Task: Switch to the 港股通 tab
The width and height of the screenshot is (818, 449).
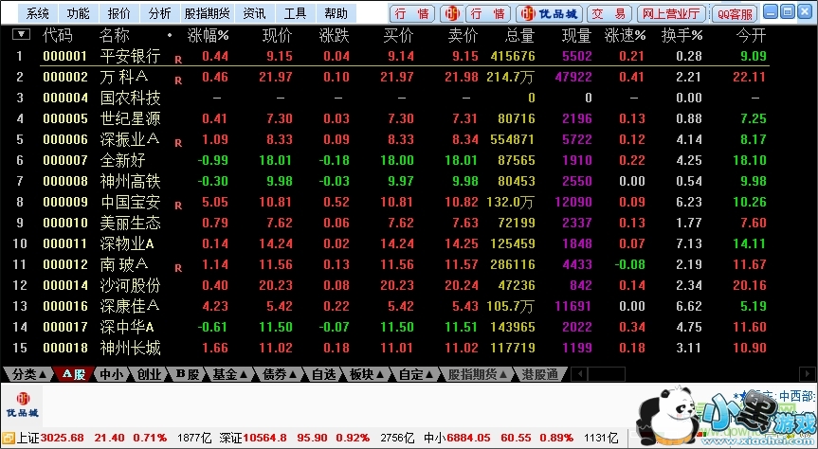Action: [x=539, y=374]
